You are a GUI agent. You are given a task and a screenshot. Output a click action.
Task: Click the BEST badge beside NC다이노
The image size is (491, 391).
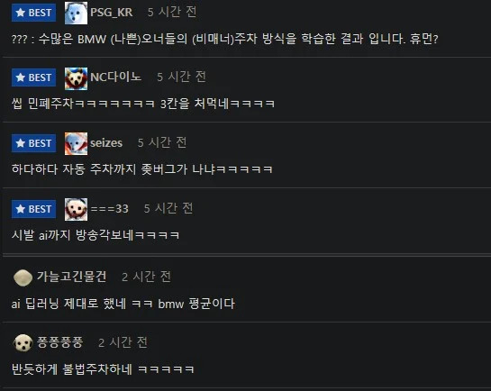click(x=34, y=77)
